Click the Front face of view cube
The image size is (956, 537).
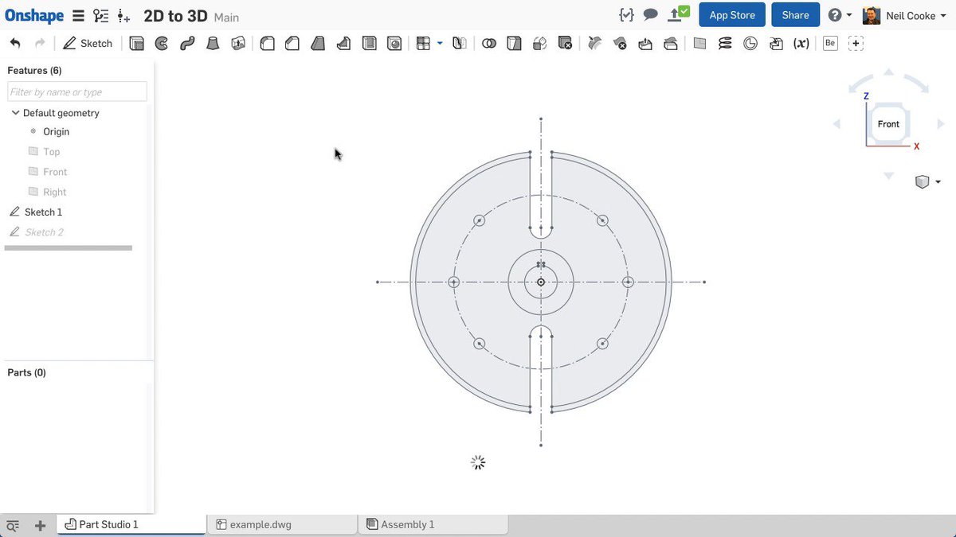888,124
